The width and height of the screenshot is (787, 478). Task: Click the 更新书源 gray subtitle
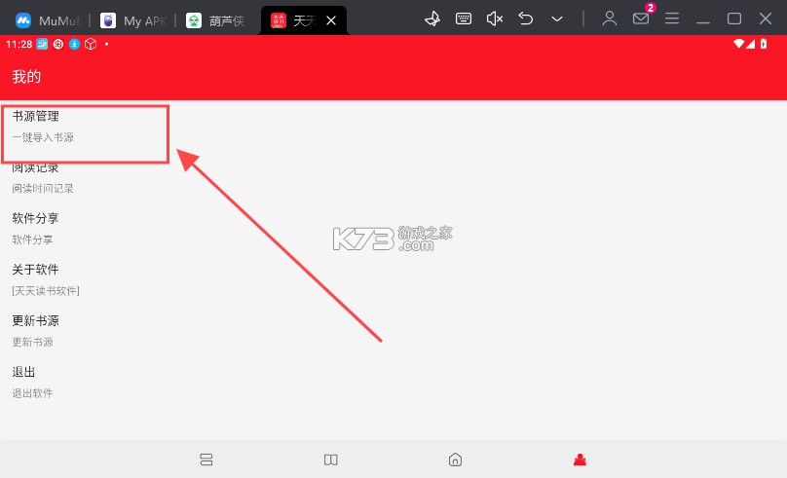point(32,342)
